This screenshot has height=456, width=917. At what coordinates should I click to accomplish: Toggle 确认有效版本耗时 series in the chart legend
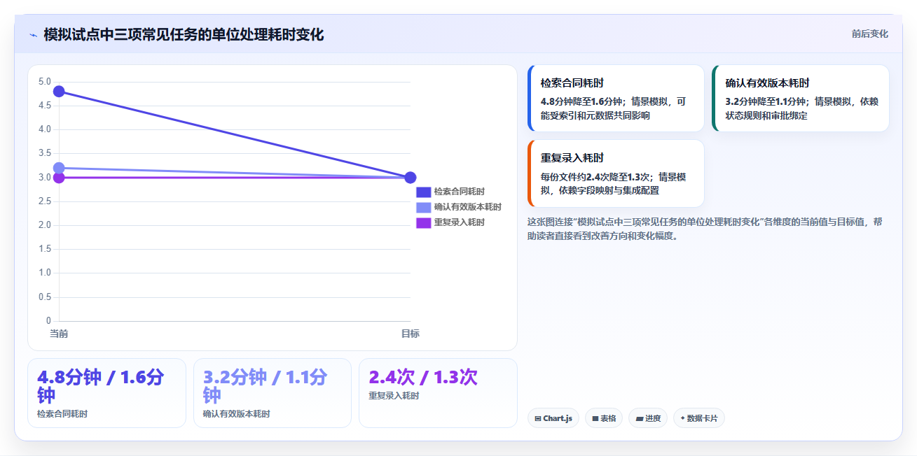(x=459, y=207)
